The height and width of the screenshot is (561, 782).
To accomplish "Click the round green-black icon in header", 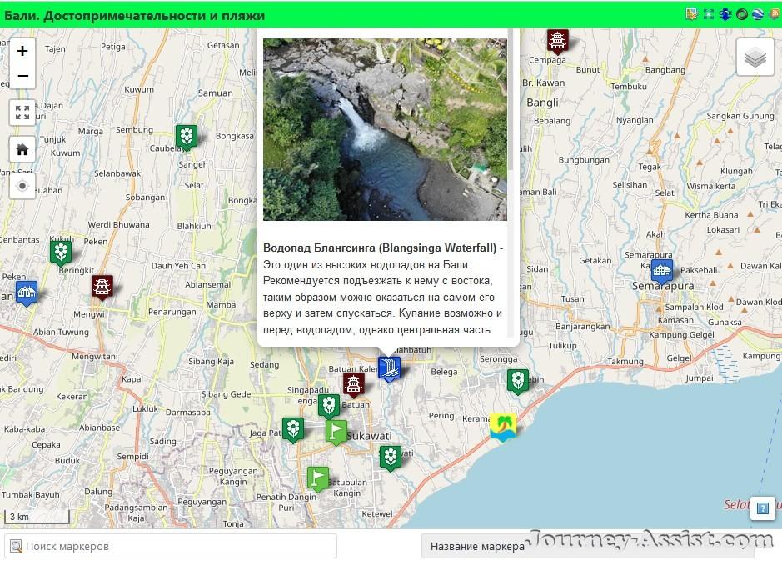I will pyautogui.click(x=741, y=14).
